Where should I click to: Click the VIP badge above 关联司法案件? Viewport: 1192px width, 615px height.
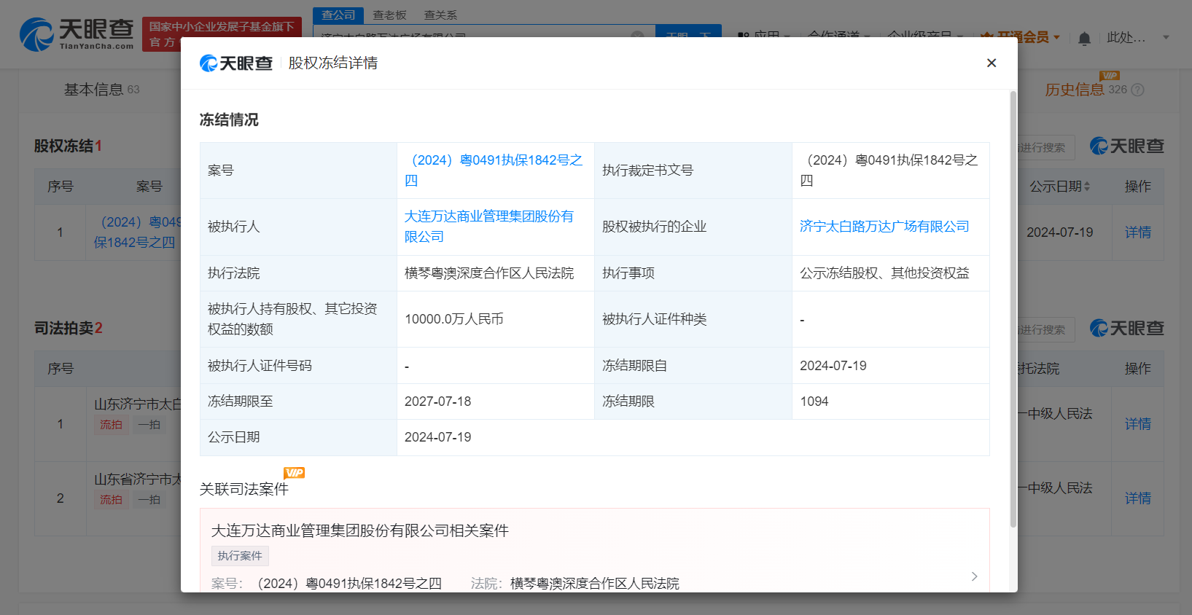coord(294,473)
